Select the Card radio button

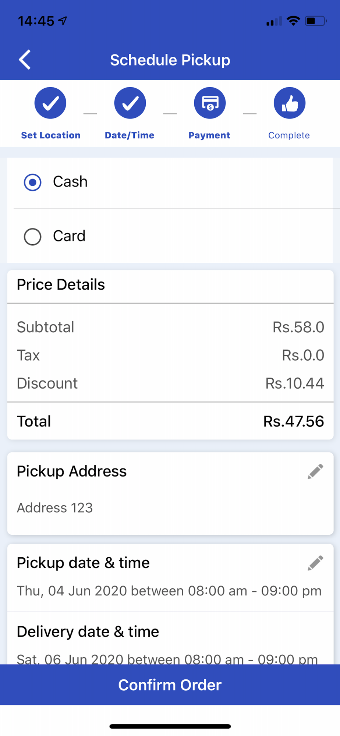[x=32, y=237]
